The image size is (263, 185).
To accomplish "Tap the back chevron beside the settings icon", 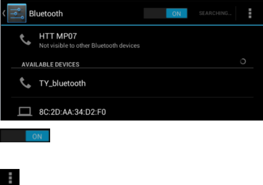I will (4, 13).
